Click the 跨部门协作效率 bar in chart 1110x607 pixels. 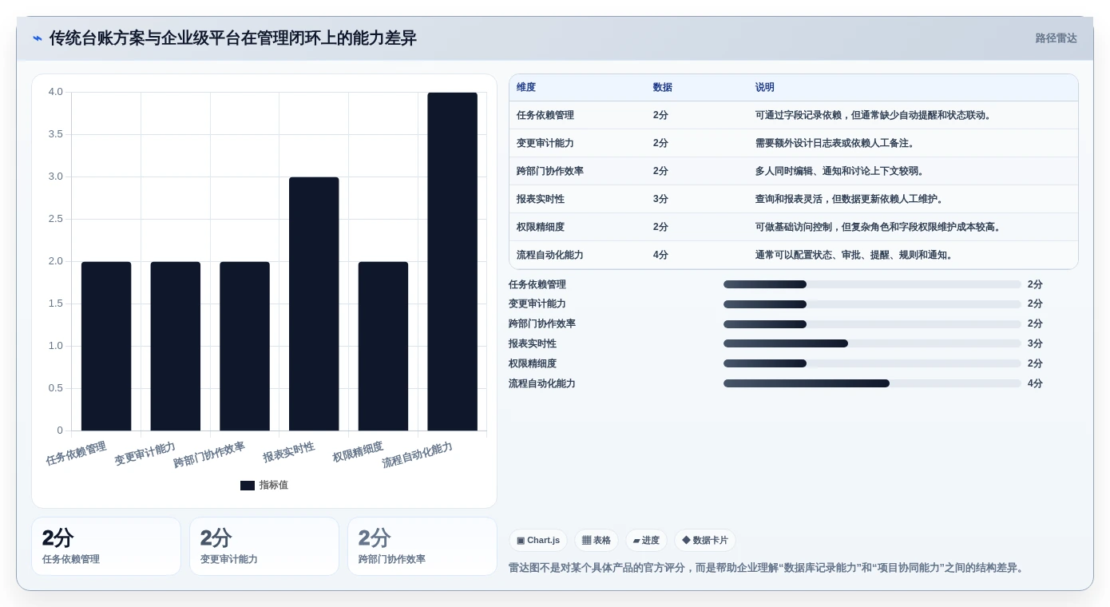click(245, 347)
